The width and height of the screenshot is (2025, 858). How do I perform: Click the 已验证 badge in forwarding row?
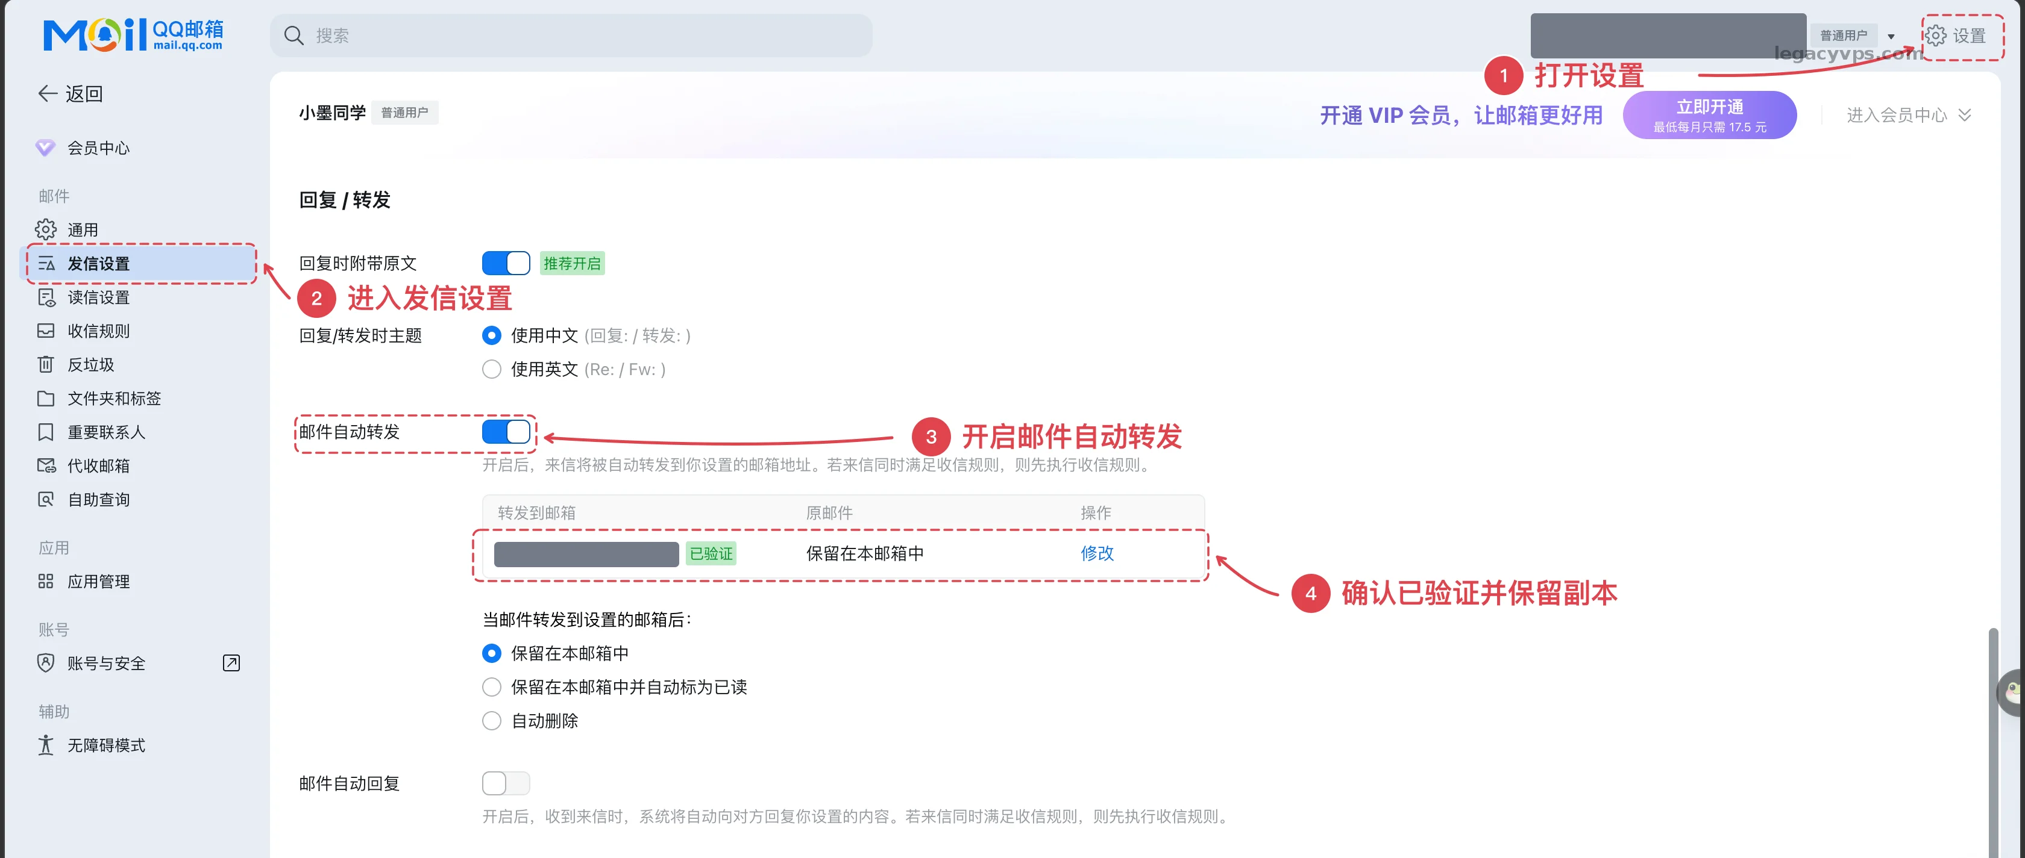(x=711, y=553)
